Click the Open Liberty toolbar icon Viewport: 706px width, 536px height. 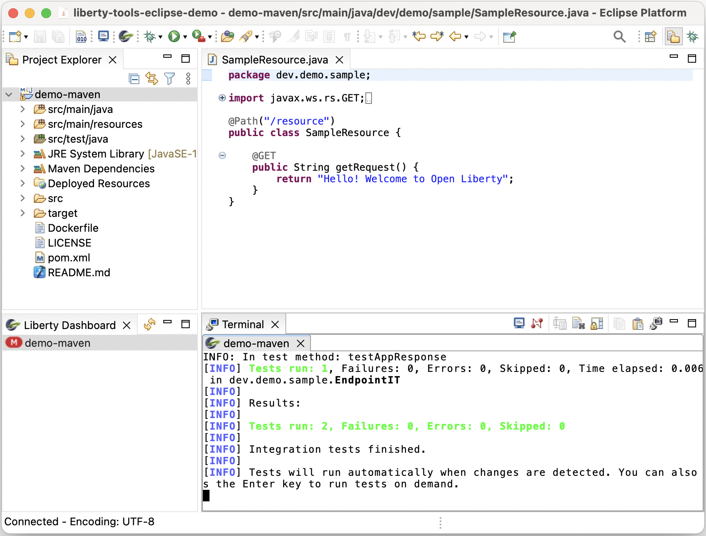[126, 37]
